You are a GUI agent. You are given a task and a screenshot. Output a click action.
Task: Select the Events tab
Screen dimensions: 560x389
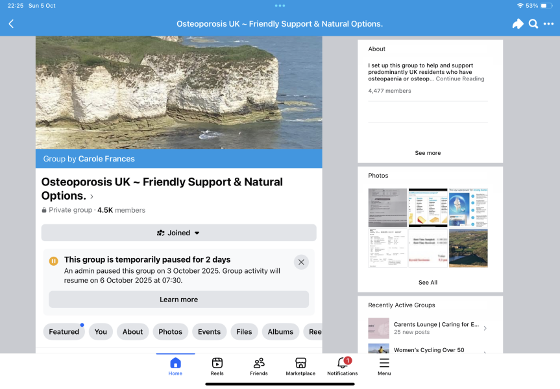click(209, 332)
